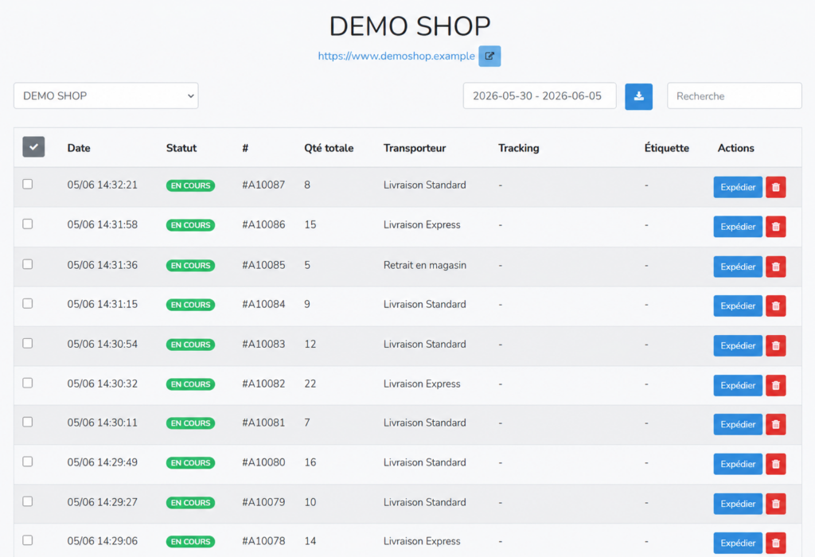The height and width of the screenshot is (557, 815).
Task: Click order number #A10082
Action: point(263,384)
